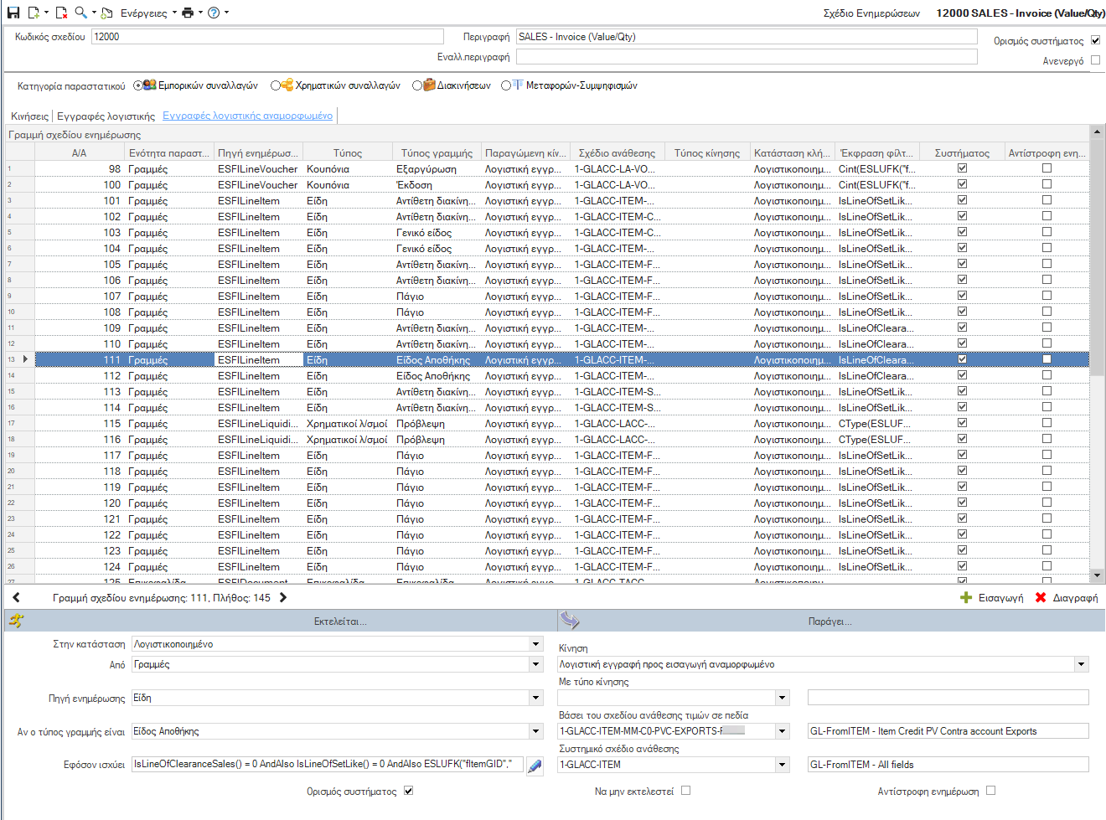
Task: Enable the Να μην εκτελεστεί checkbox
Action: point(686,791)
